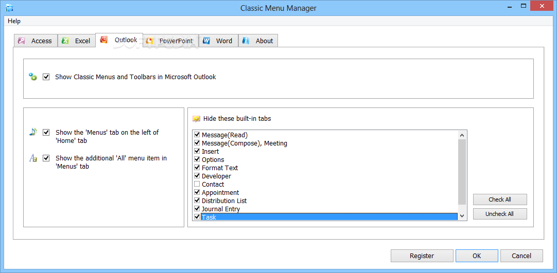This screenshot has width=557, height=273.
Task: Open the Help menu
Action: click(x=14, y=21)
